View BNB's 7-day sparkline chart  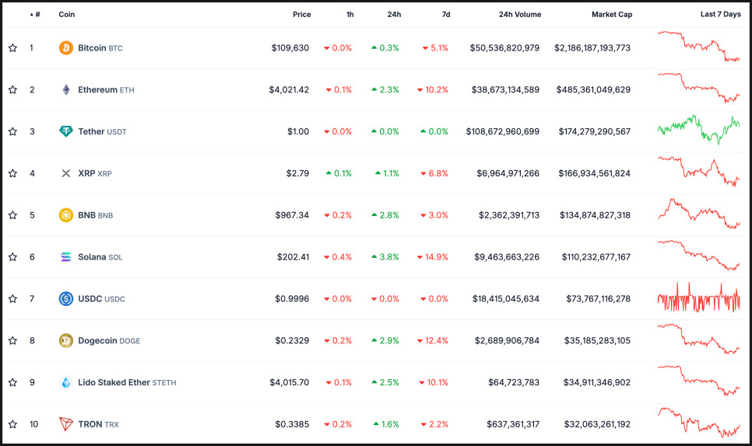click(x=699, y=214)
